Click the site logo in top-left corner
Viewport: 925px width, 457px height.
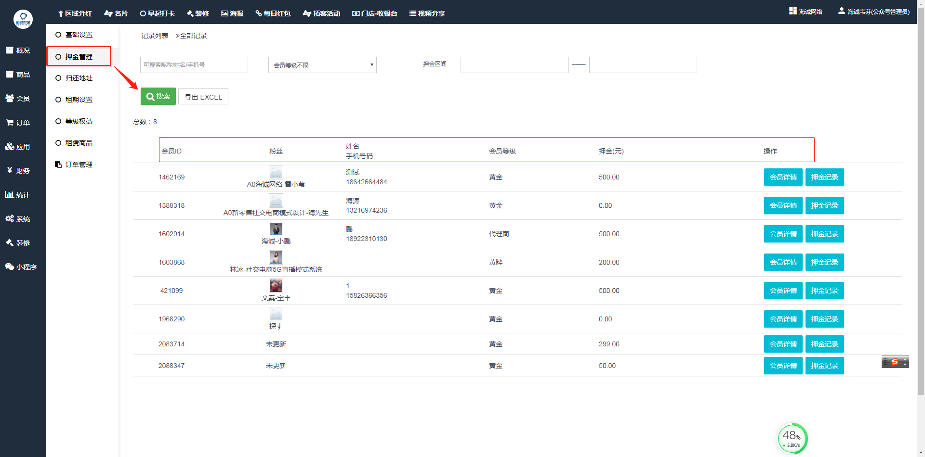23,19
